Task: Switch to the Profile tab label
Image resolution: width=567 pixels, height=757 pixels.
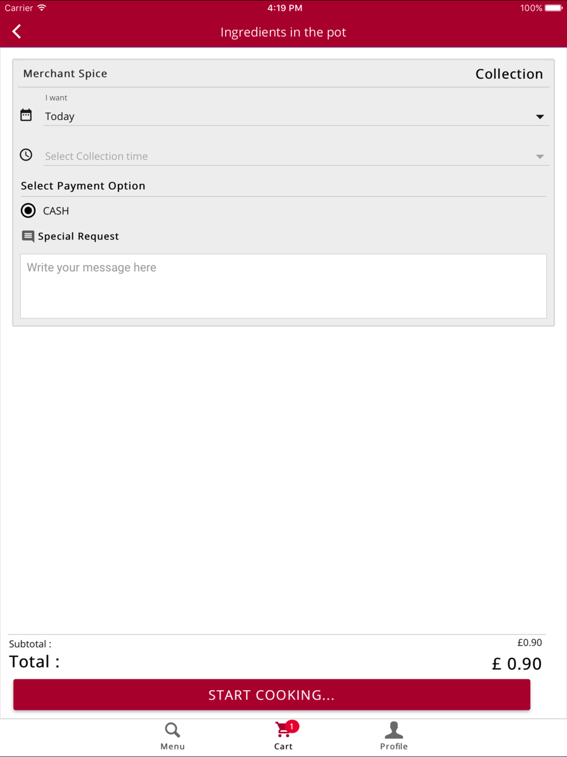Action: [393, 746]
